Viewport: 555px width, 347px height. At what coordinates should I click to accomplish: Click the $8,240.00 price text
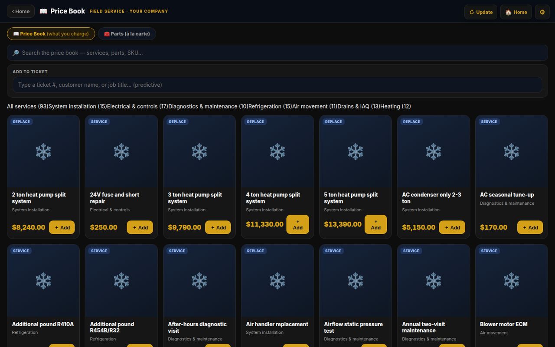point(29,227)
